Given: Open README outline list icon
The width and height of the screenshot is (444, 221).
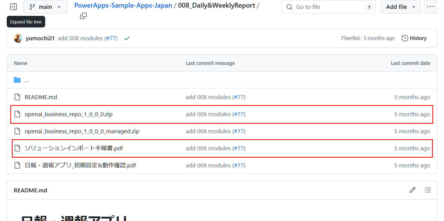Looking at the screenshot, I should pyautogui.click(x=428, y=190).
